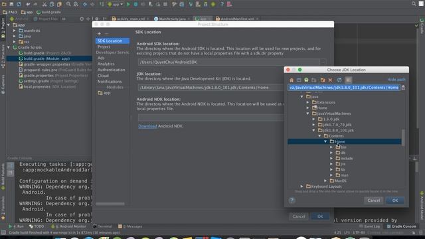This screenshot has width=425, height=239.
Task: Click the Project Structure sidebar horizontal scrollbar
Action: pyautogui.click(x=110, y=204)
